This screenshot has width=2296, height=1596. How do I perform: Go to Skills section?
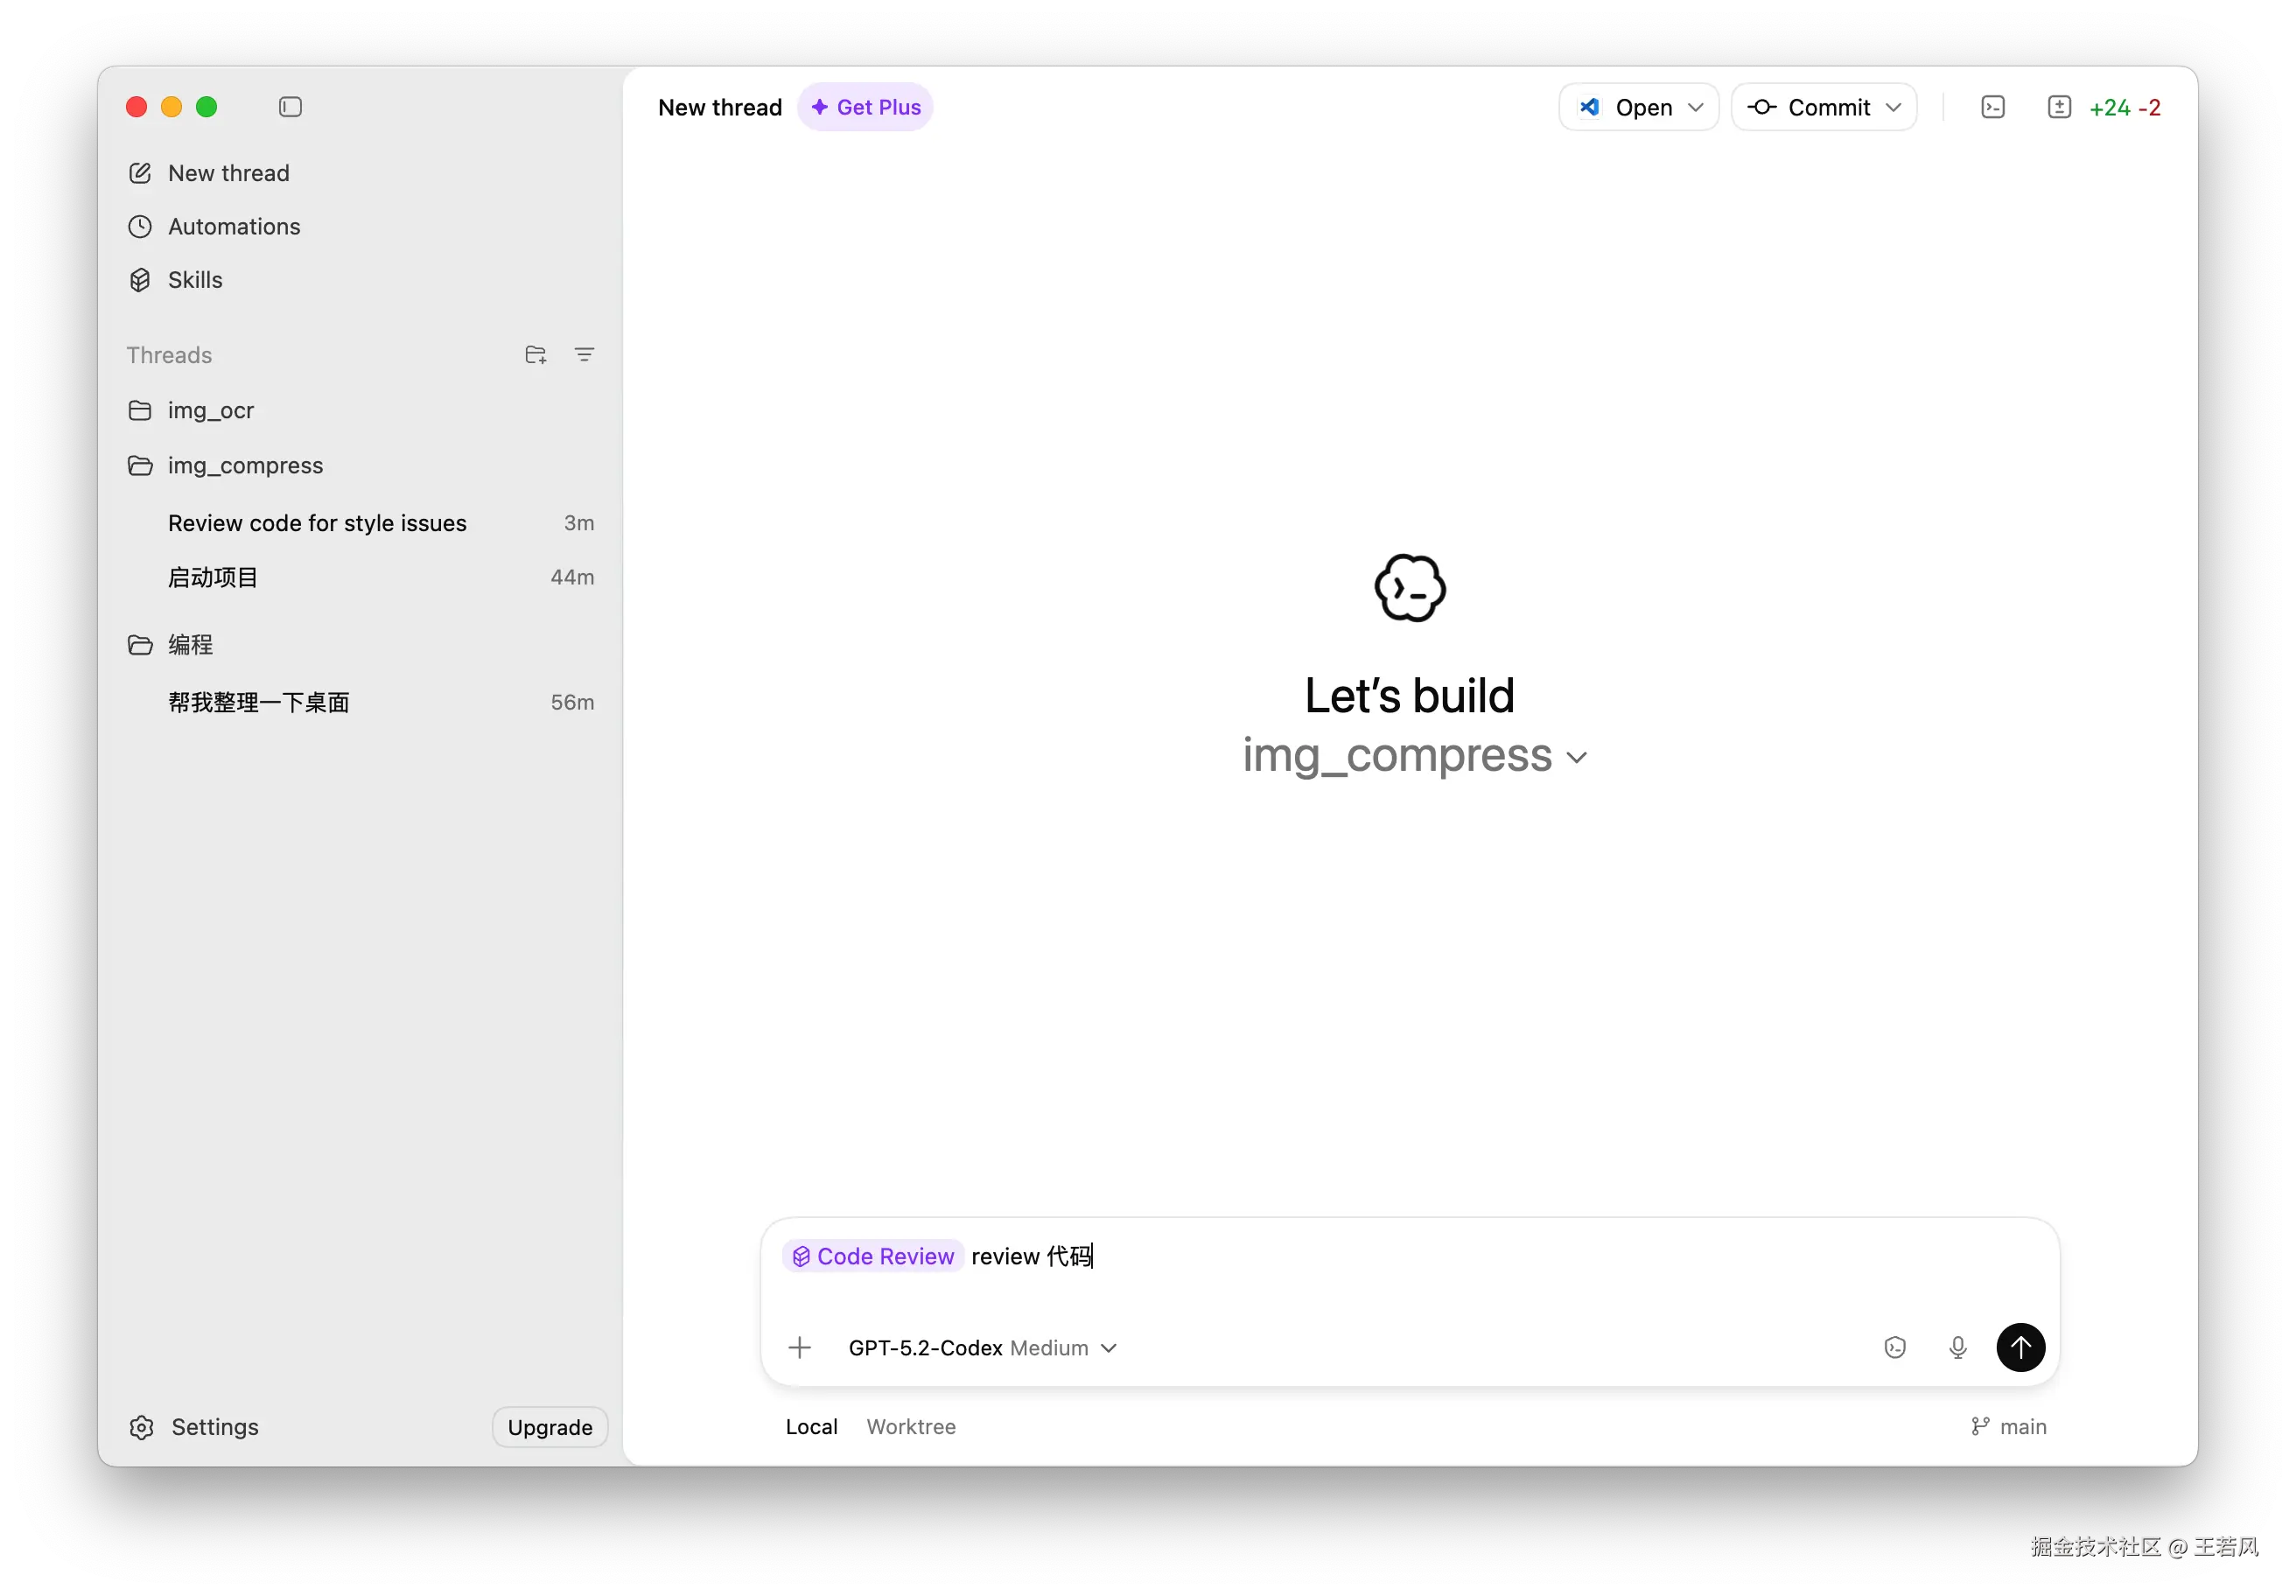(195, 280)
